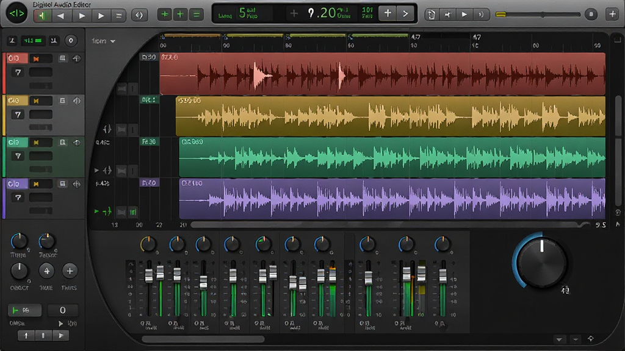Expand the green arrow on purple track lane
625x351 pixels.
(x=96, y=211)
